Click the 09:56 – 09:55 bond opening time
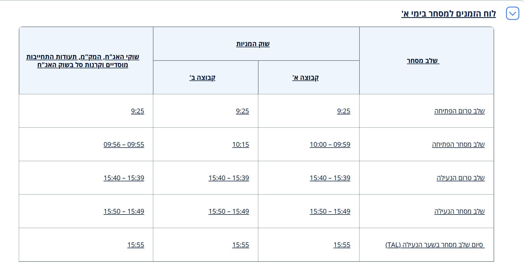The width and height of the screenshot is (524, 267). pyautogui.click(x=124, y=145)
